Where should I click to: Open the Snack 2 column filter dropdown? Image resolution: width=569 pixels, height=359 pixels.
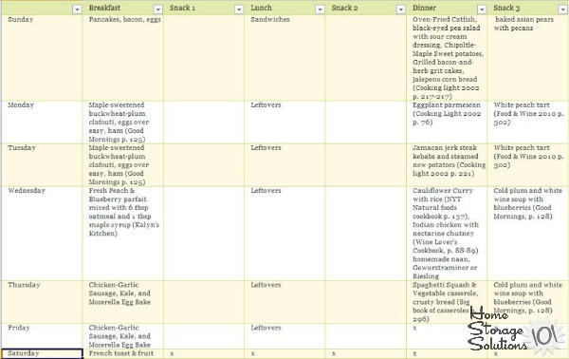click(x=400, y=9)
